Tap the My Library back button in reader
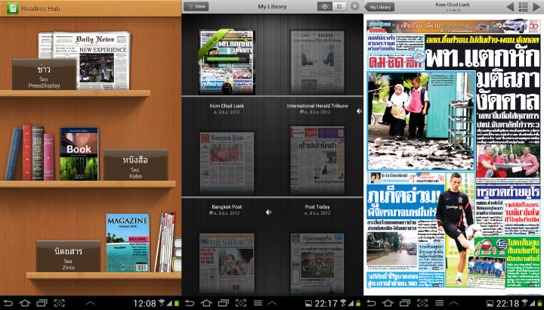The width and height of the screenshot is (544, 310). point(382,6)
